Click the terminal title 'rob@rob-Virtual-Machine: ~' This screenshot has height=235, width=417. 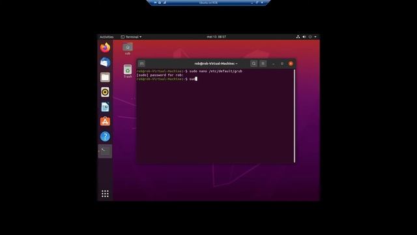(216, 64)
